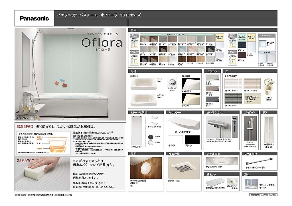Click the エスライン浴槽 bathtub image
This screenshot has width=292, height=206.
click(x=143, y=100)
